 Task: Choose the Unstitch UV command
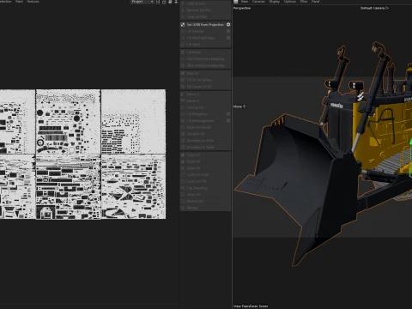click(x=205, y=134)
